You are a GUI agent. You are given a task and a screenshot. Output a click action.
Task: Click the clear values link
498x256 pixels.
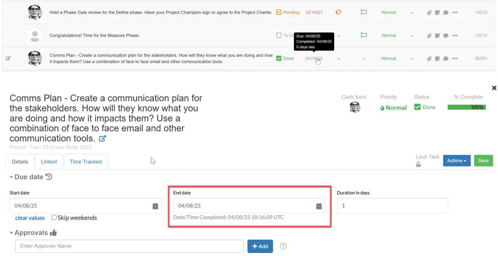[x=30, y=218]
